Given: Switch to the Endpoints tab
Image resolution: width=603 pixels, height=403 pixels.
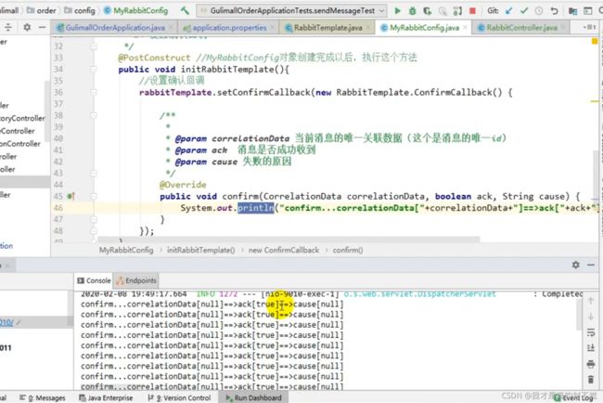Looking at the screenshot, I should pyautogui.click(x=136, y=281).
